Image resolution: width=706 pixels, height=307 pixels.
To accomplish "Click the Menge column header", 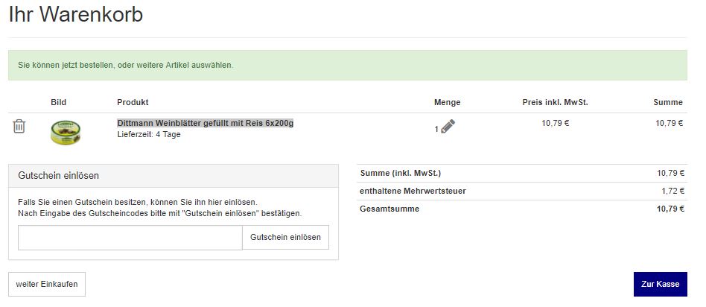I will tap(447, 102).
